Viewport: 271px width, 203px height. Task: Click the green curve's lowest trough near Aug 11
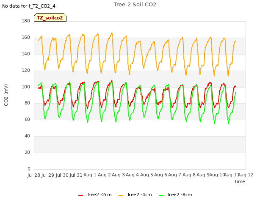coord(229,124)
